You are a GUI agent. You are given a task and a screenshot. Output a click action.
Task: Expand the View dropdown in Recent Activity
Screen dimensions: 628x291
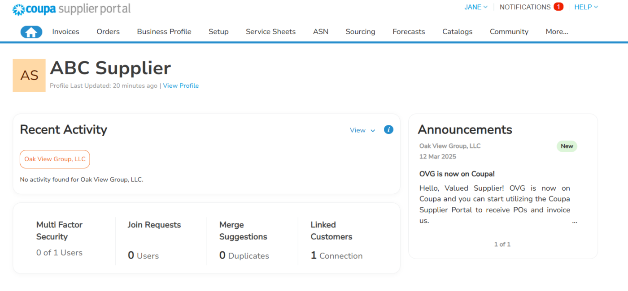(362, 130)
